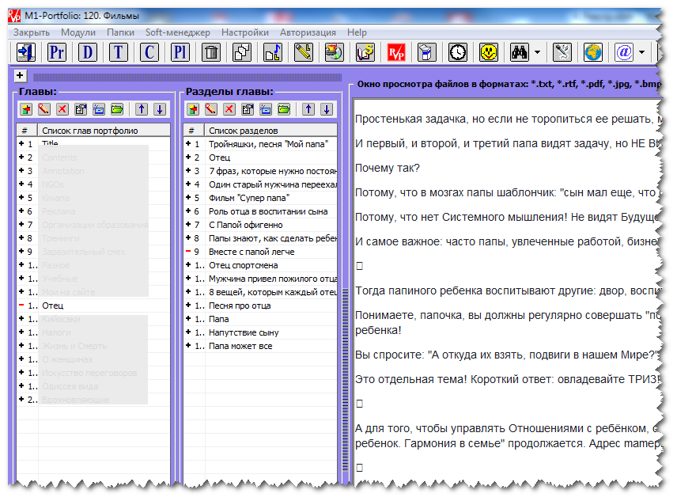Click the clock toolbar icon
The image size is (677, 501).
click(458, 53)
